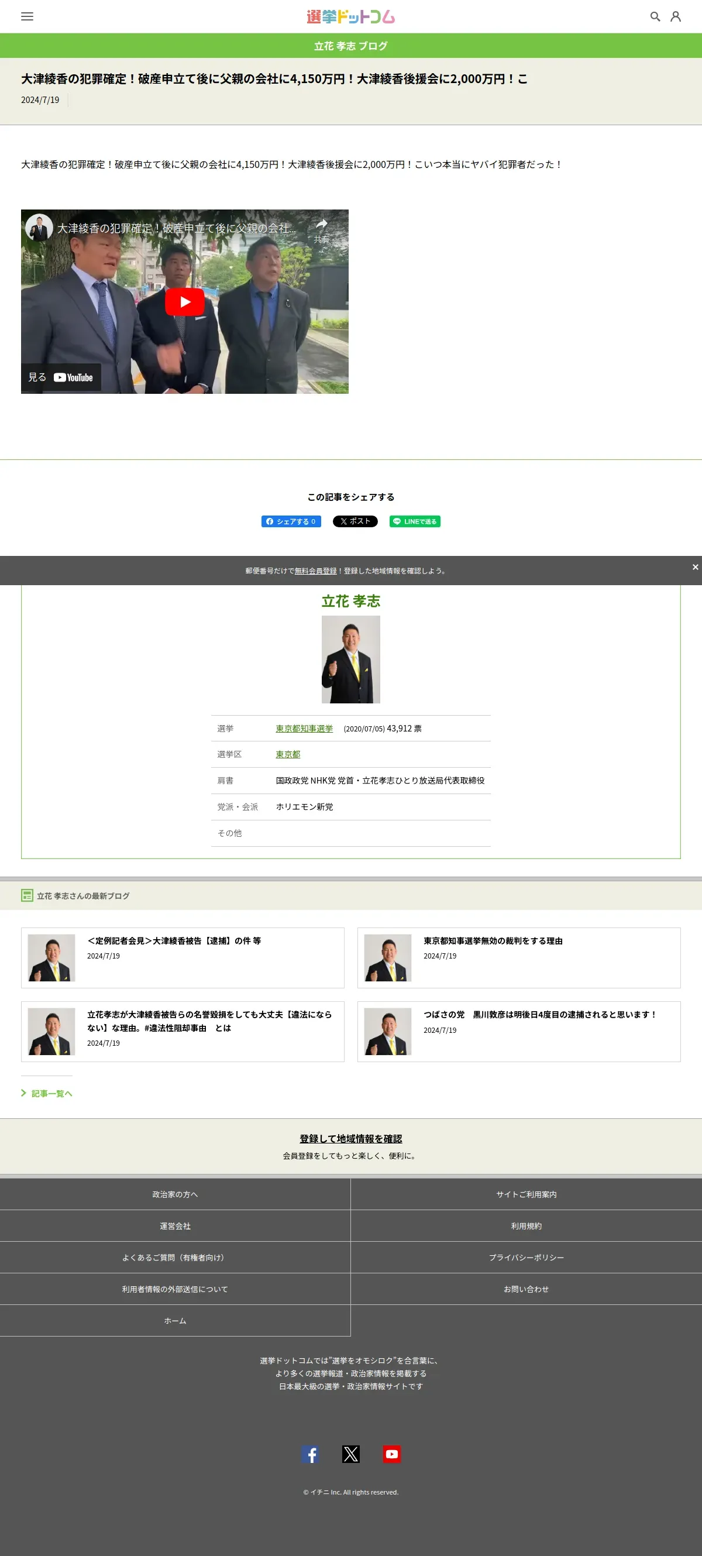Open footer ホーム link
Image resolution: width=702 pixels, height=1556 pixels.
(175, 1320)
